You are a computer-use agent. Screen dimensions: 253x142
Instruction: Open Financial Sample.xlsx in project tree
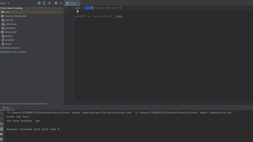click(x=15, y=16)
